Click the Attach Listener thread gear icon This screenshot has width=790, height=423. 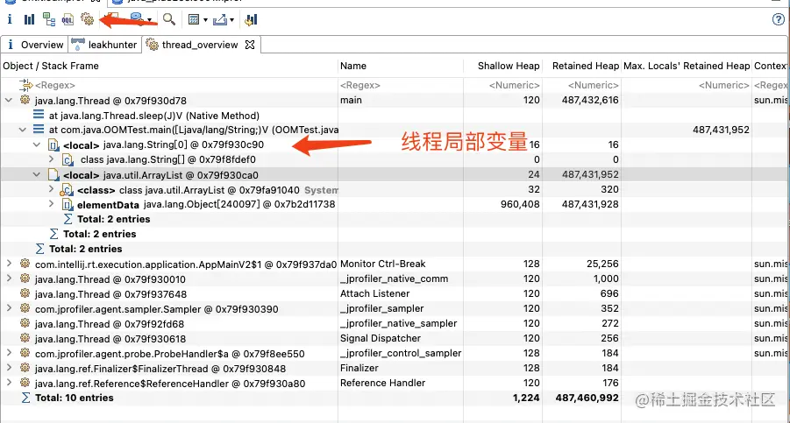pos(25,293)
